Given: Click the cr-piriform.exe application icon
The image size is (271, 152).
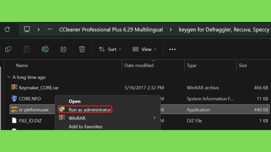Looking at the screenshot, I should coord(14,109).
